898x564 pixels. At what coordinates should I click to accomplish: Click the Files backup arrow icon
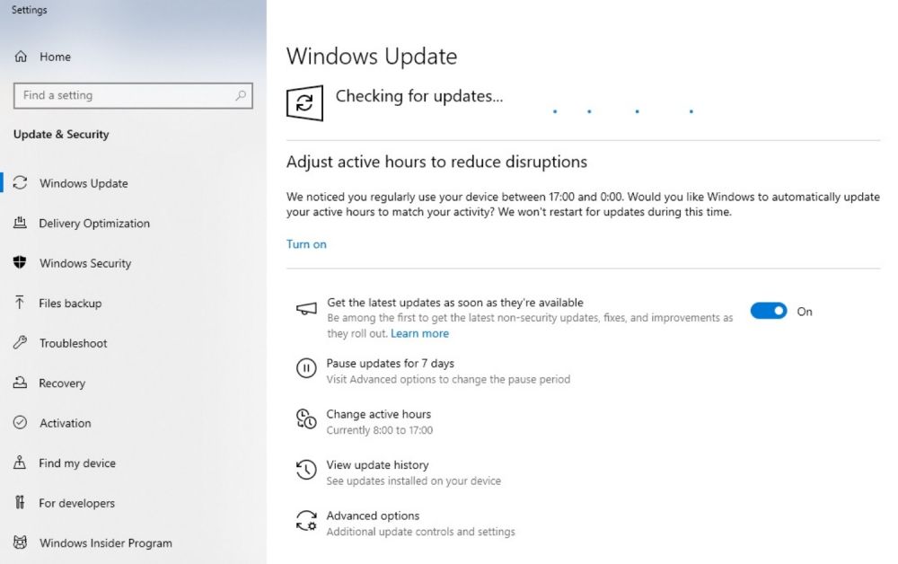[x=20, y=303]
